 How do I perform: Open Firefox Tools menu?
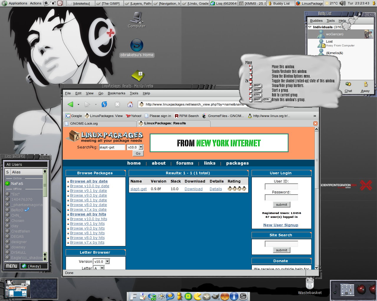click(x=134, y=93)
